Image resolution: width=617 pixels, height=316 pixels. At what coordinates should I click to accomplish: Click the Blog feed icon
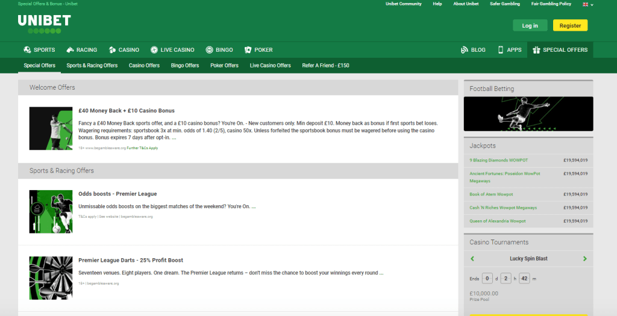pyautogui.click(x=465, y=50)
